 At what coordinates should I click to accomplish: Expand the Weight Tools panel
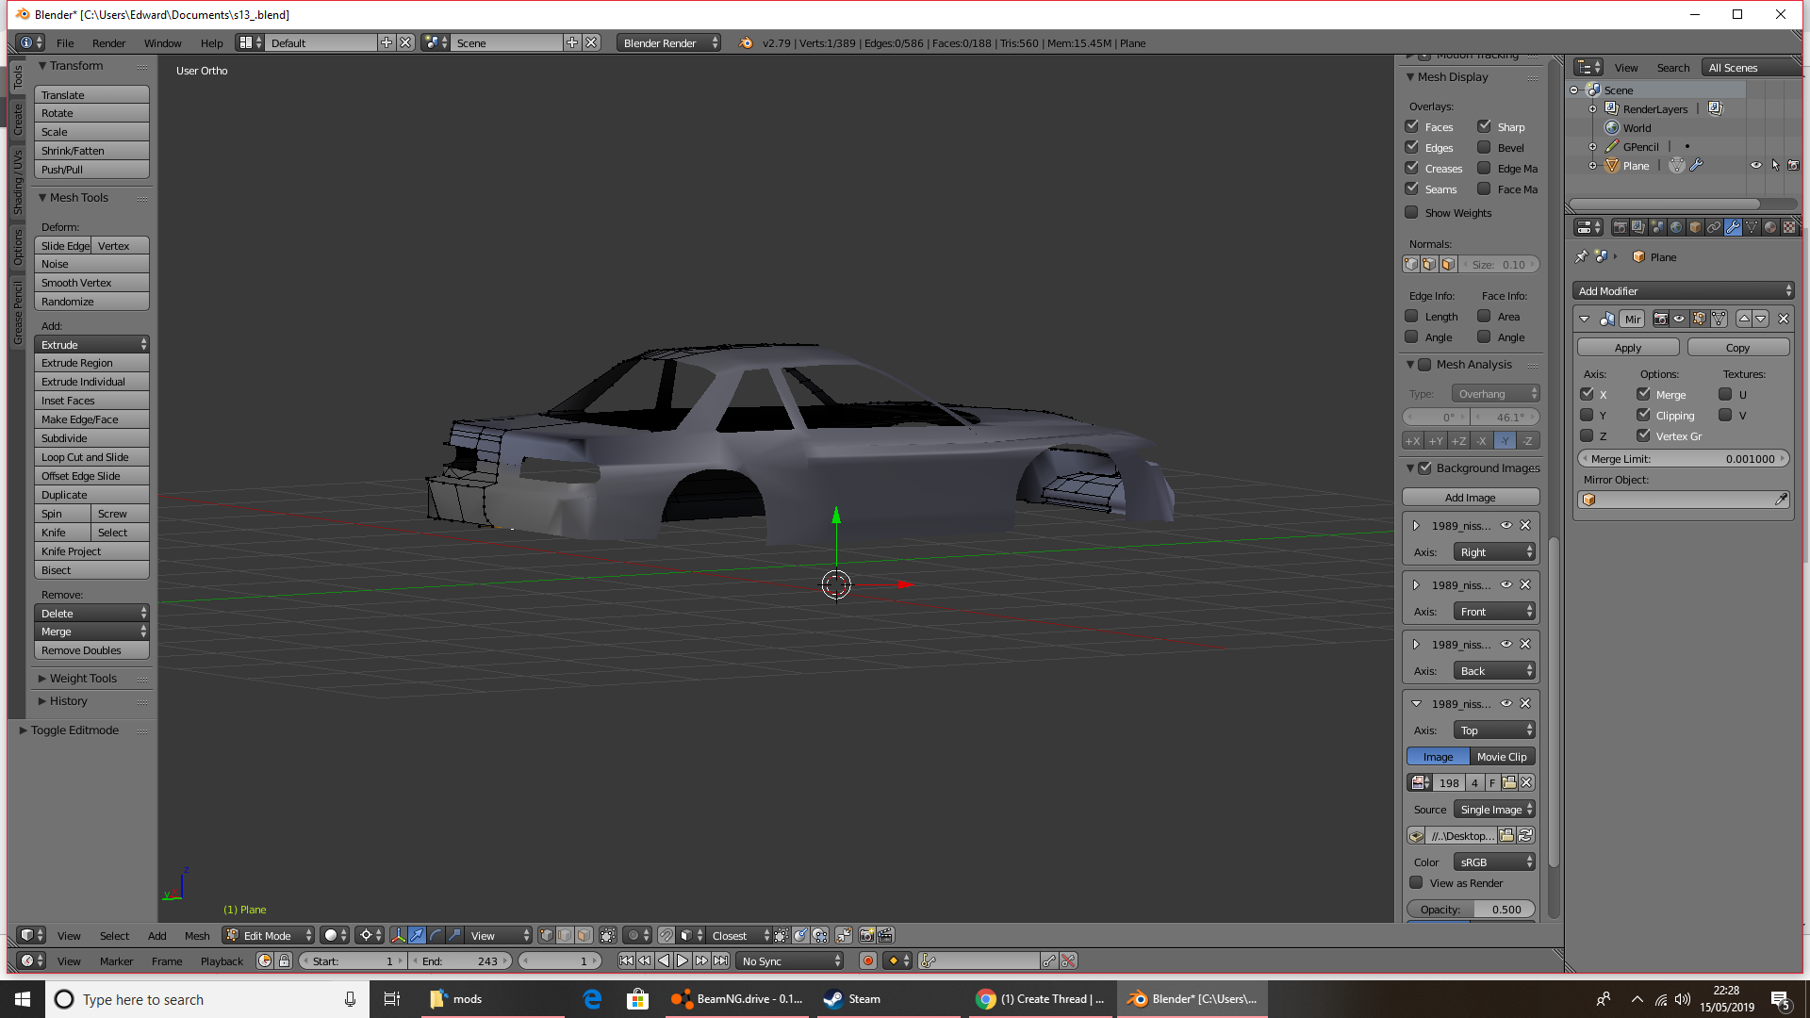(x=83, y=678)
